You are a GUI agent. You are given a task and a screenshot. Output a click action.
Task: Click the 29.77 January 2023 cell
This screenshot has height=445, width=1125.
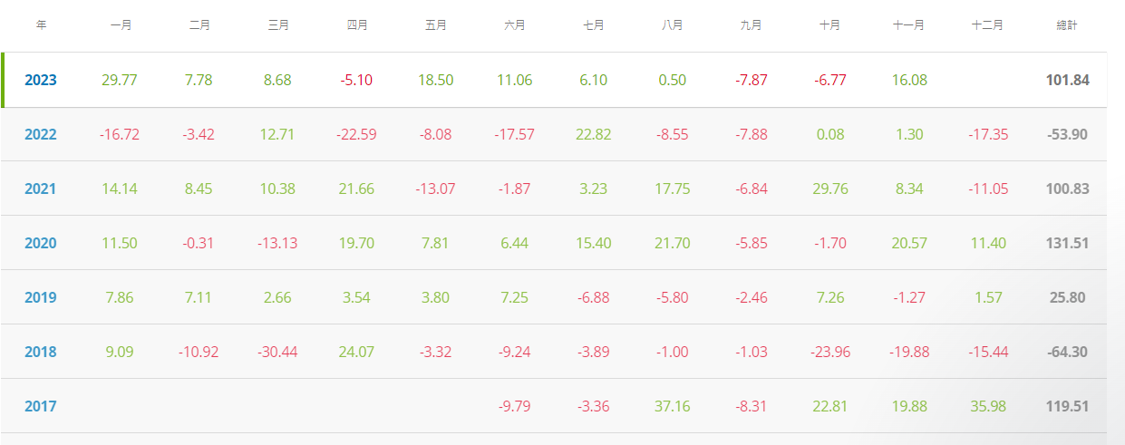tap(121, 80)
